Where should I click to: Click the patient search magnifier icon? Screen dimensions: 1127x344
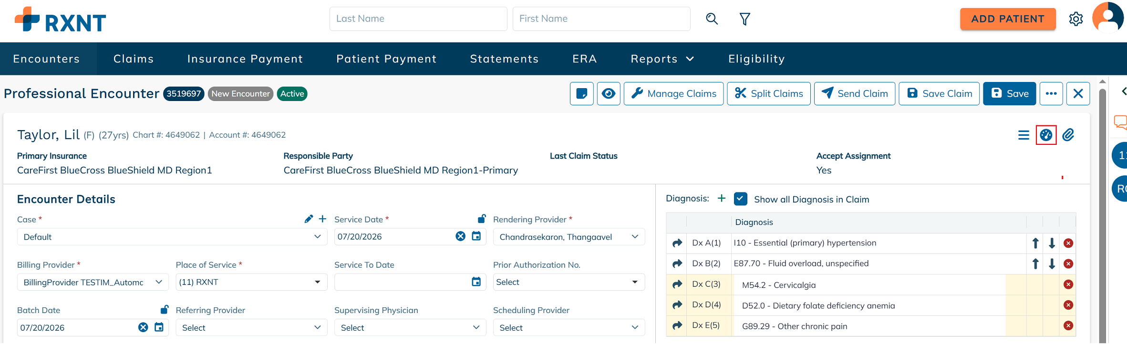[712, 19]
